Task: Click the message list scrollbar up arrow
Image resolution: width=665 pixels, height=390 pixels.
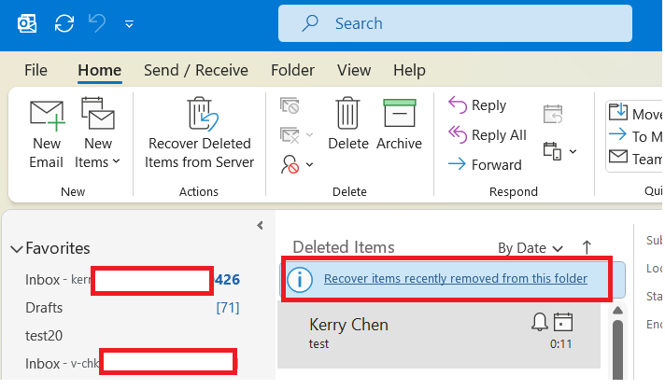Action: pos(618,311)
